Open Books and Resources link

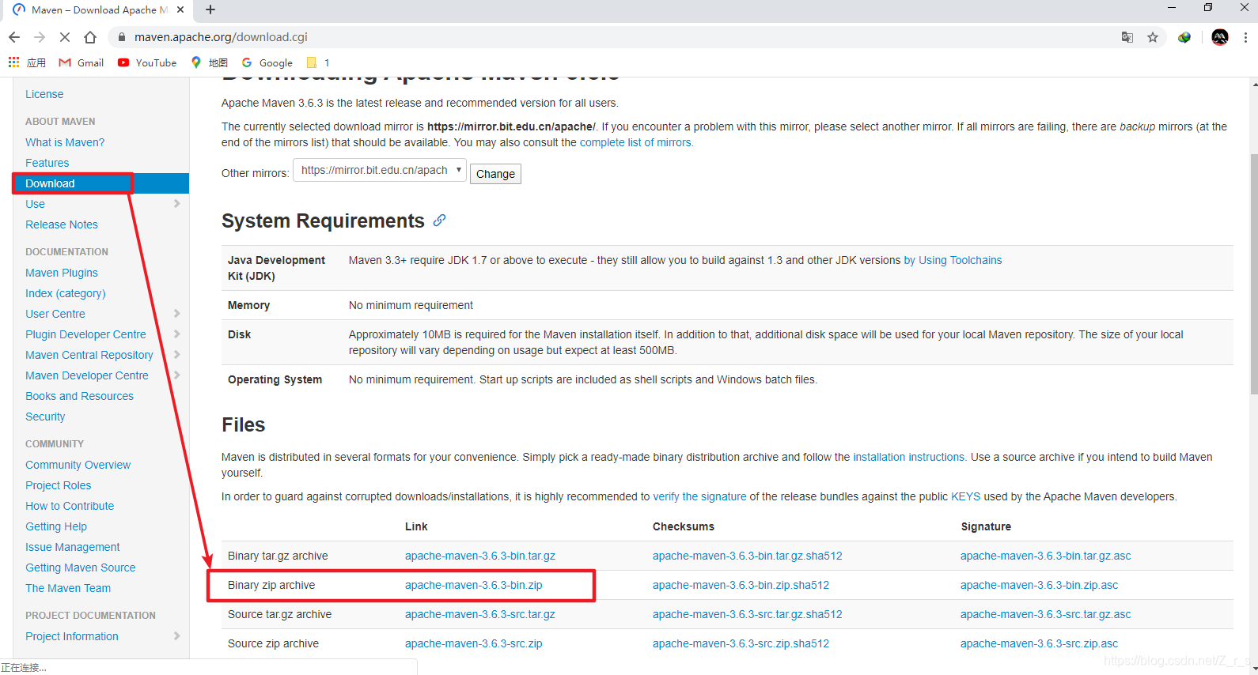click(x=79, y=396)
